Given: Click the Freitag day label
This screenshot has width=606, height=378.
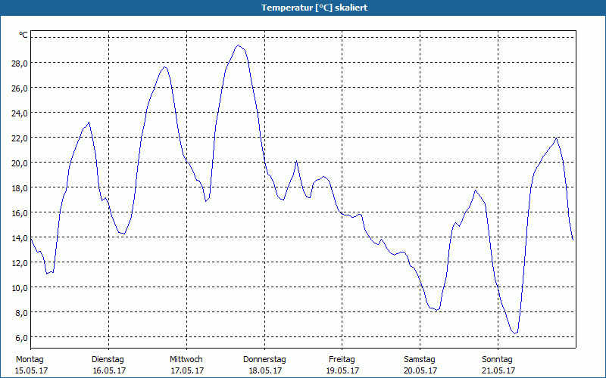Looking at the screenshot, I should pos(342,360).
